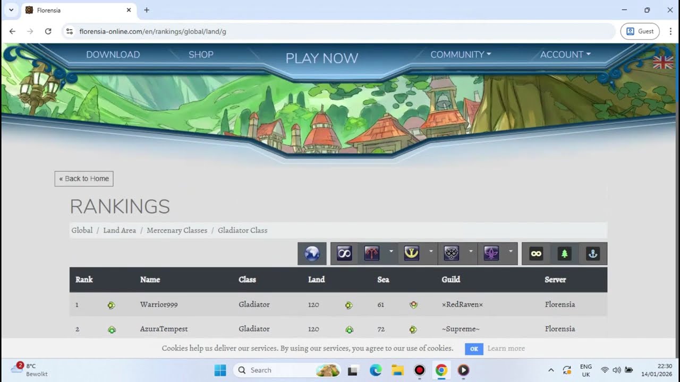
Task: Go to the Land Area breadcrumb
Action: (120, 230)
